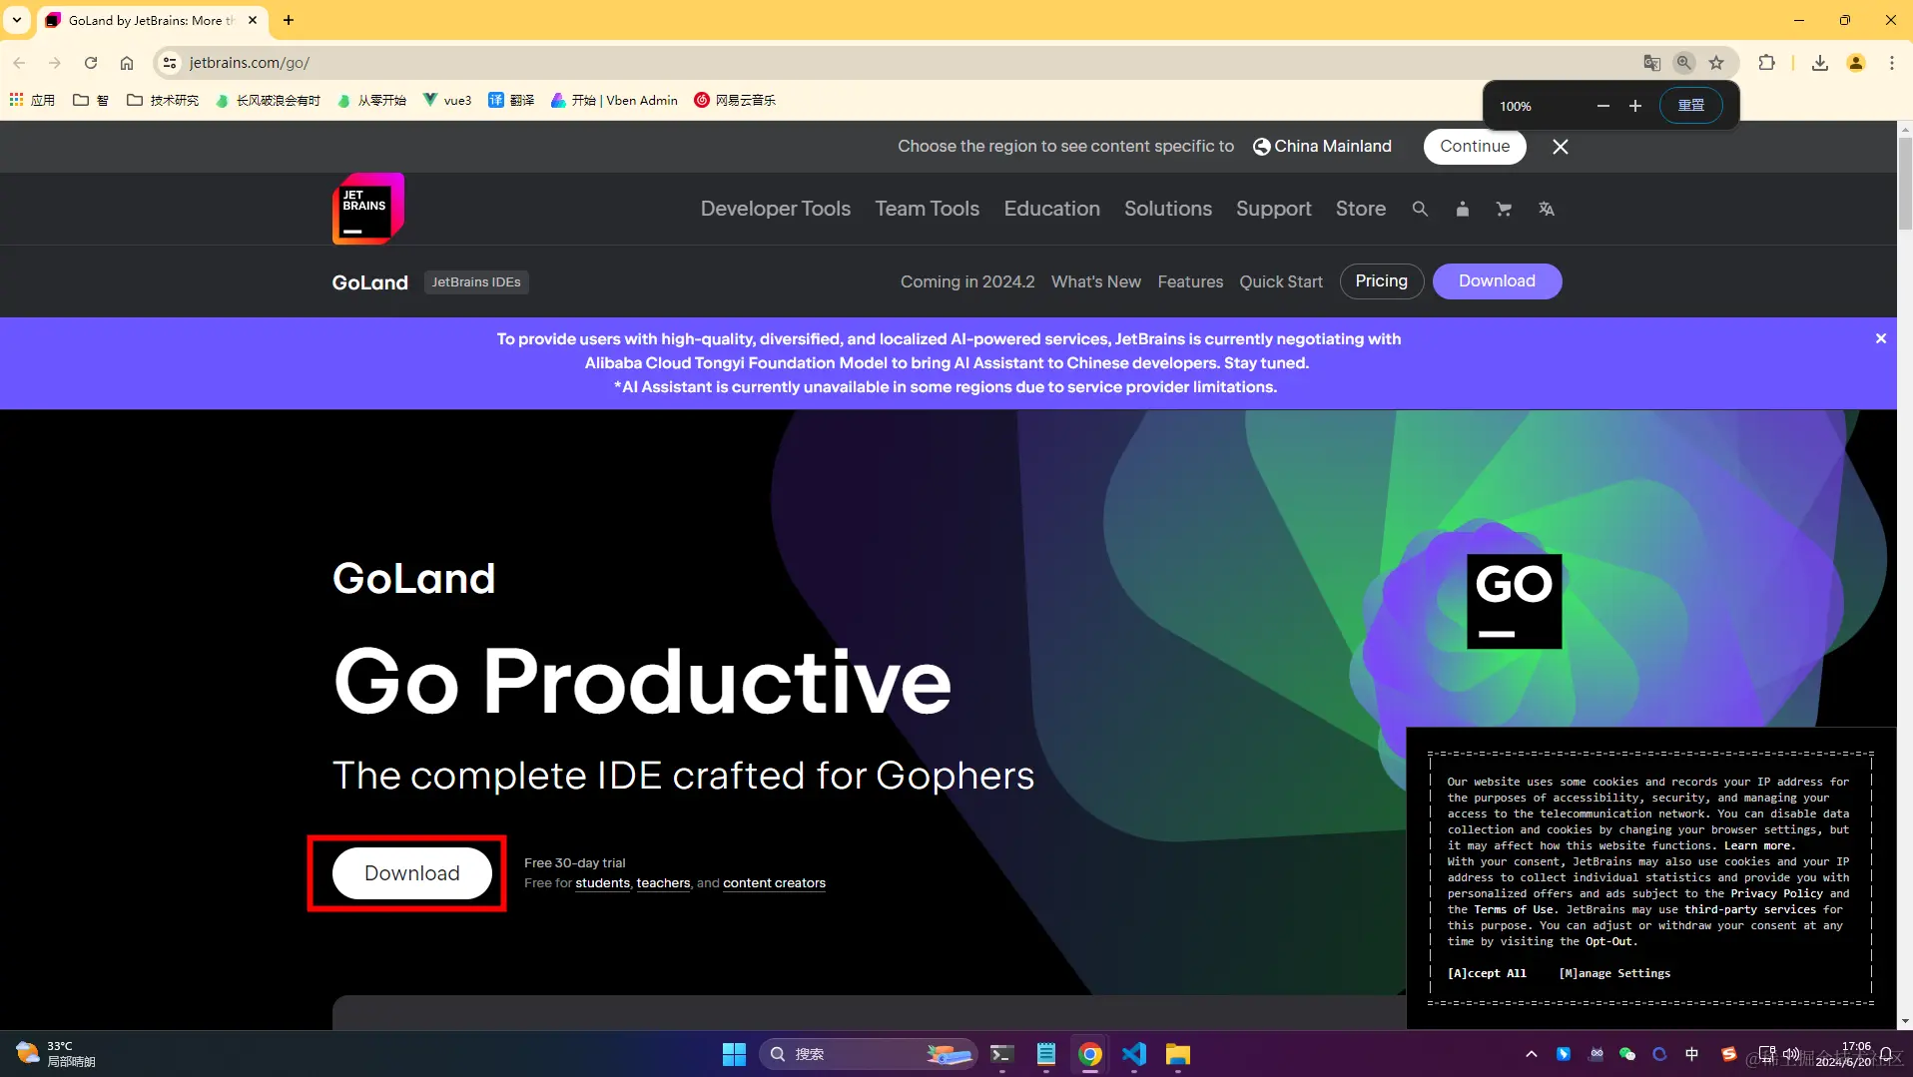Screen dimensions: 1913x1077
Task: Open the 应用 apps bookmark
Action: [32, 100]
